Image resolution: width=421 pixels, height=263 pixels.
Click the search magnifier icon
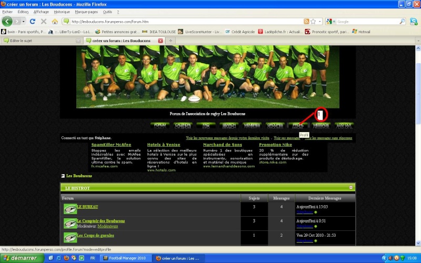click(x=402, y=22)
